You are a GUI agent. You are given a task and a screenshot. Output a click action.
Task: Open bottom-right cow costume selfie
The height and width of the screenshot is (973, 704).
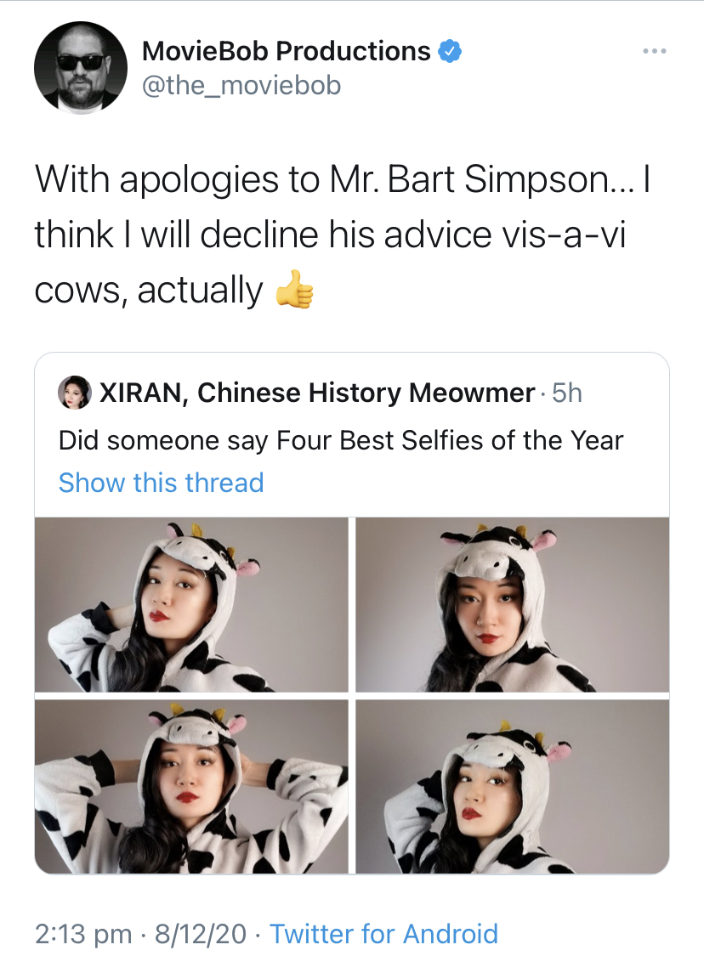point(512,786)
